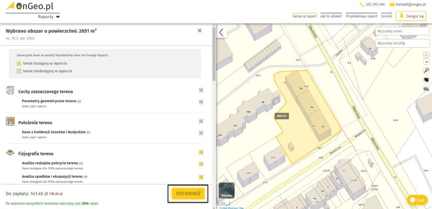
Task: Open the map layers tool
Action: tap(426, 88)
